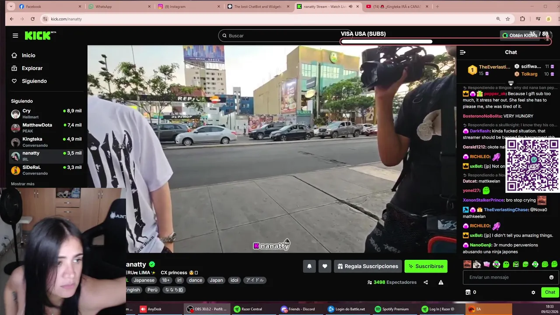560x315 pixels.
Task: Click the dance tag
Action: pyautogui.click(x=196, y=280)
